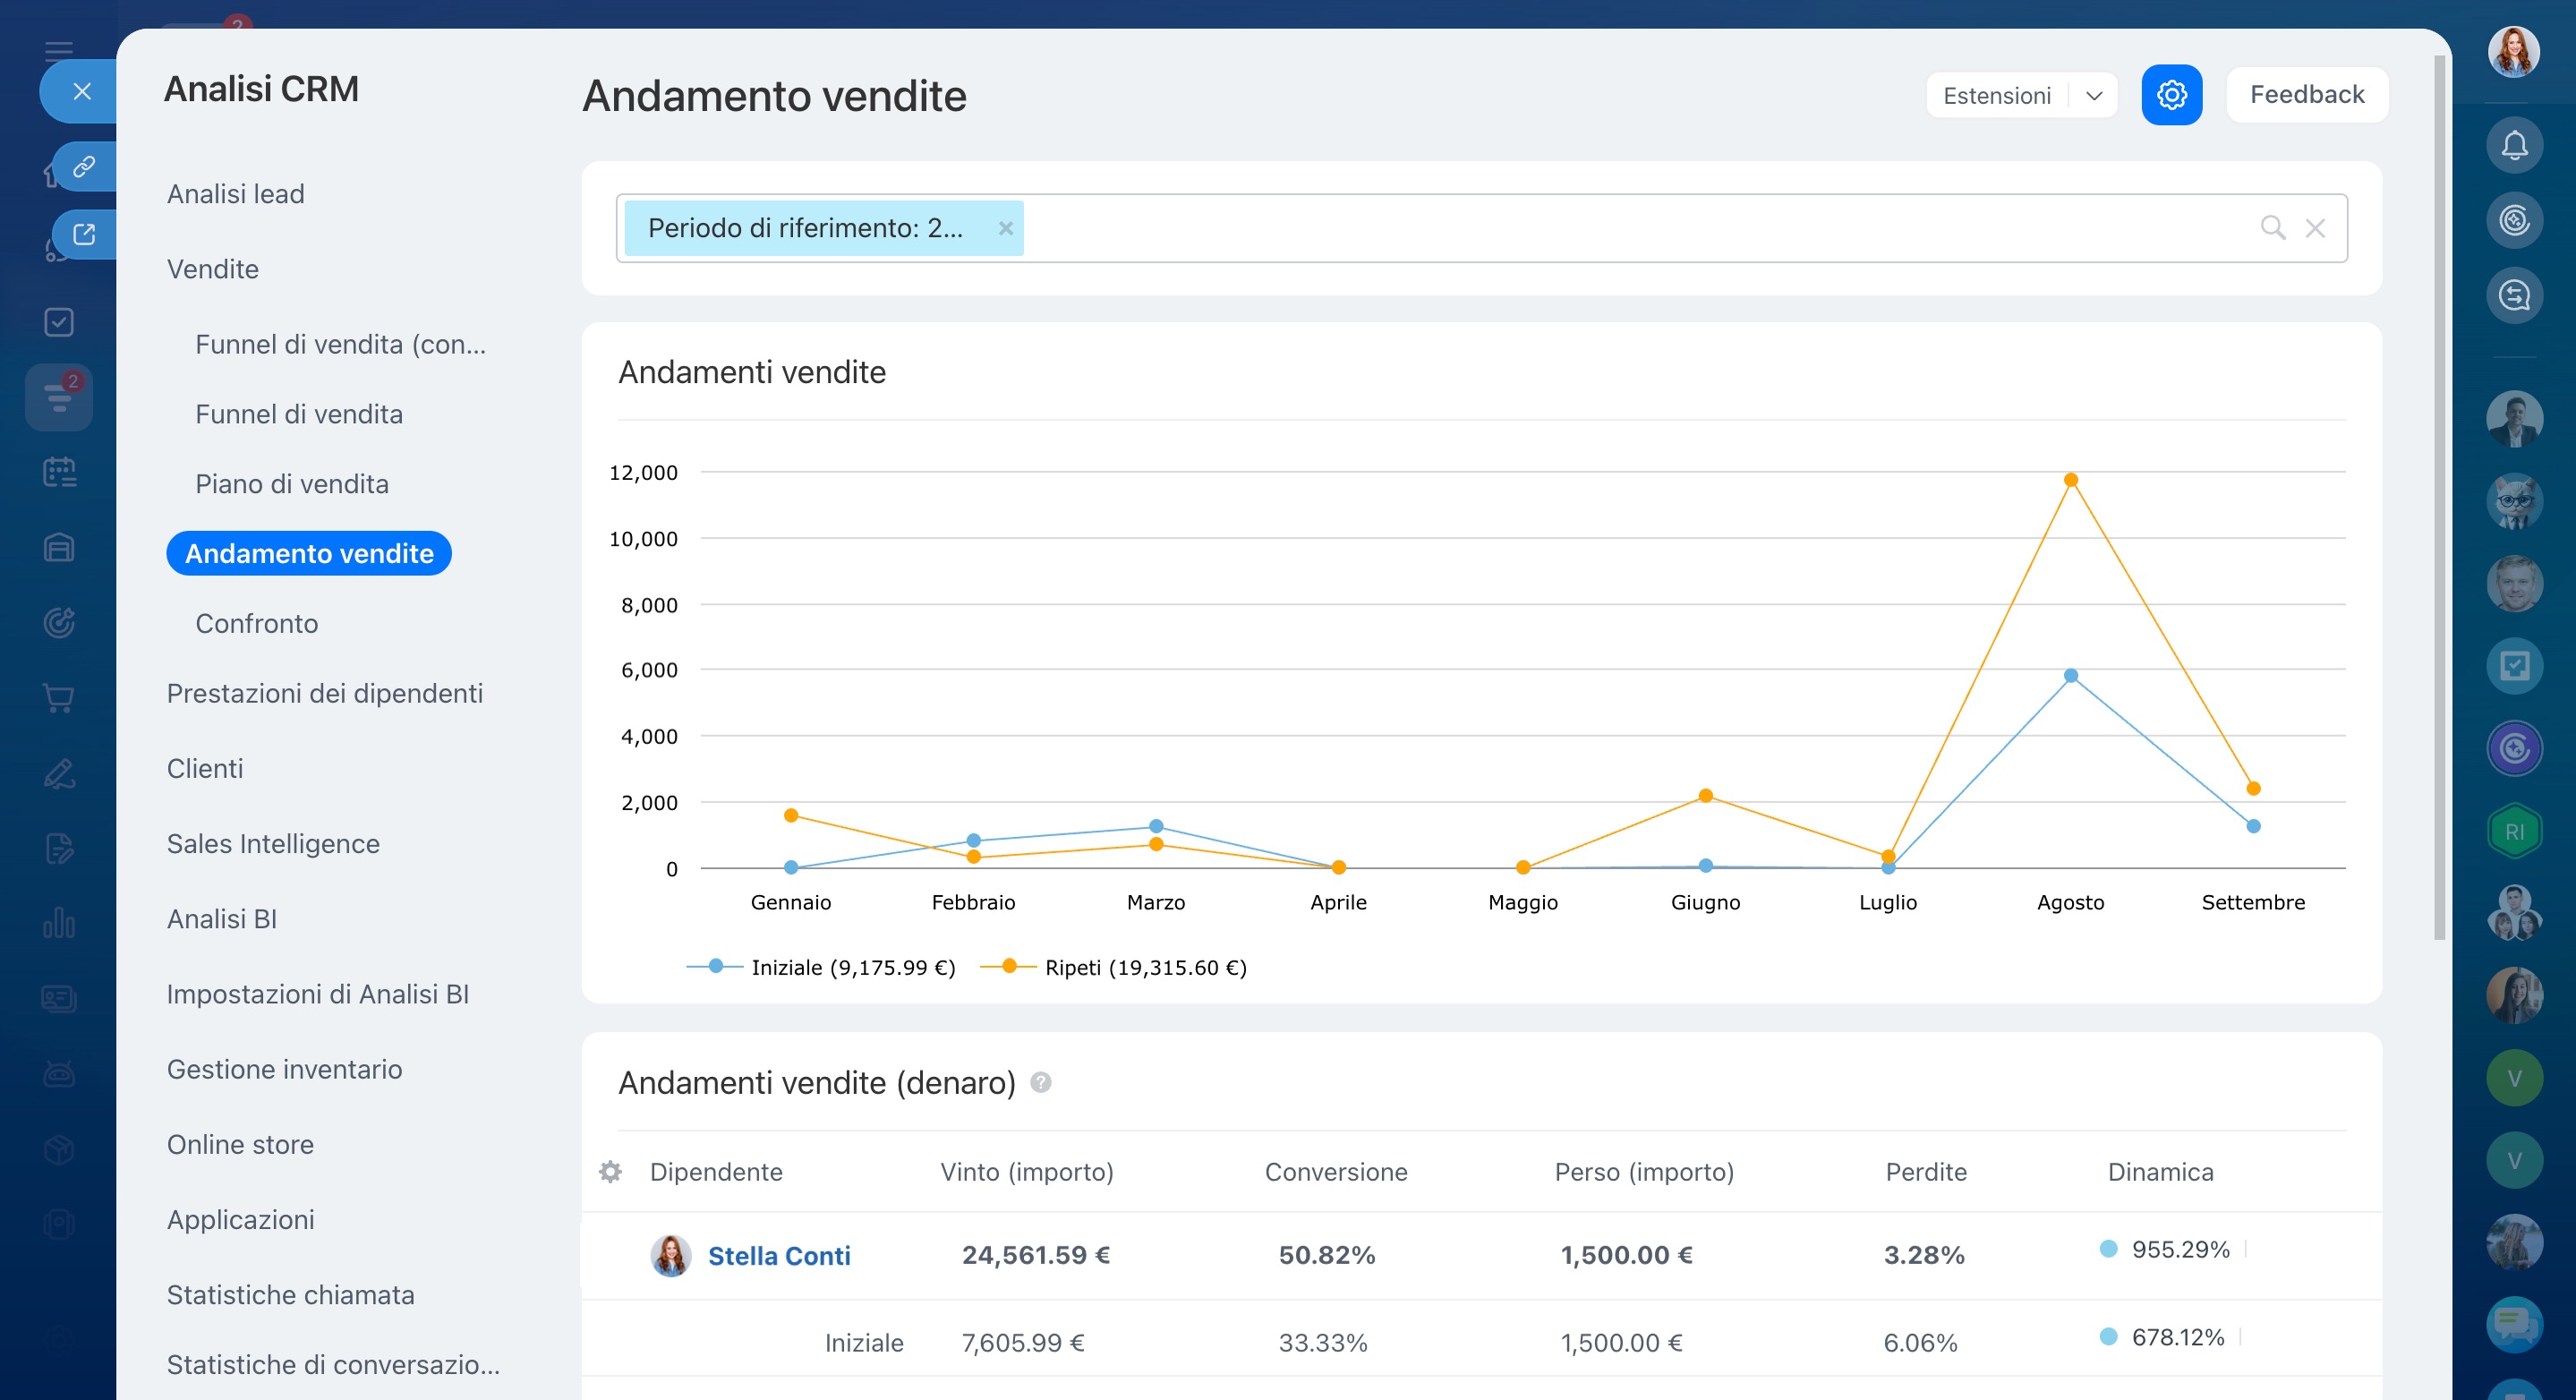Expand the Vendite menu section
This screenshot has height=1400, width=2576.
coord(213,269)
